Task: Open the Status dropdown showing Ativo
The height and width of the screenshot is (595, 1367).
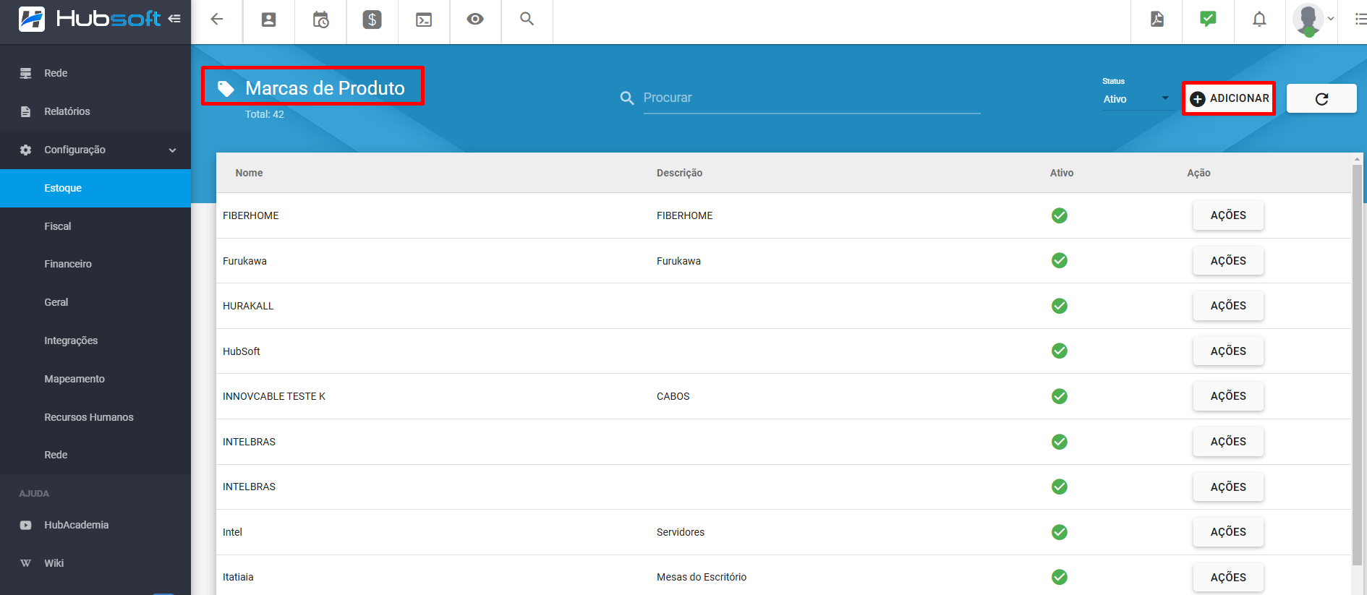Action: [1136, 99]
